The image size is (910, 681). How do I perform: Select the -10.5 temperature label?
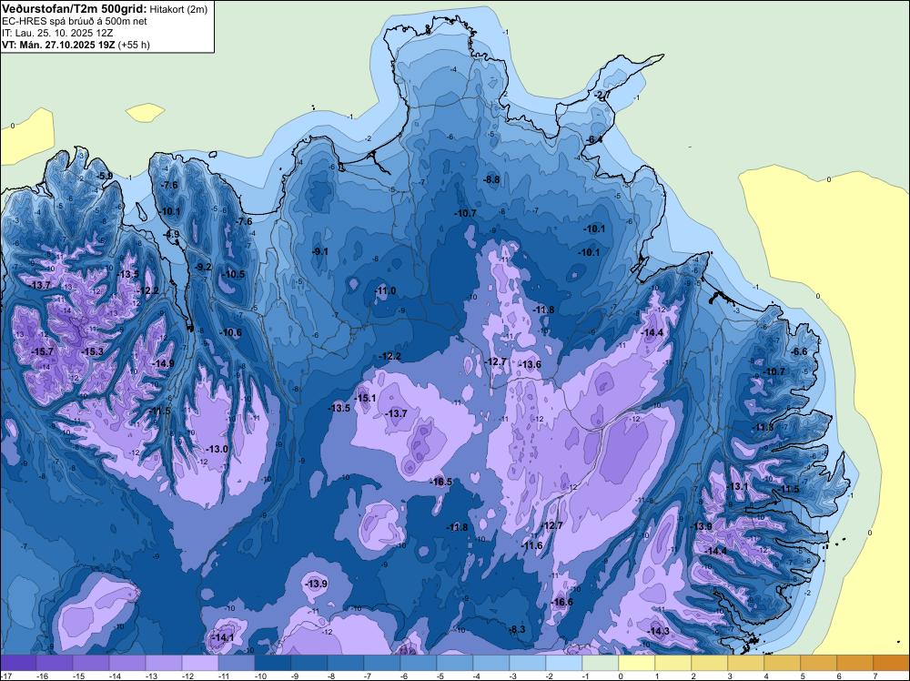coord(235,274)
